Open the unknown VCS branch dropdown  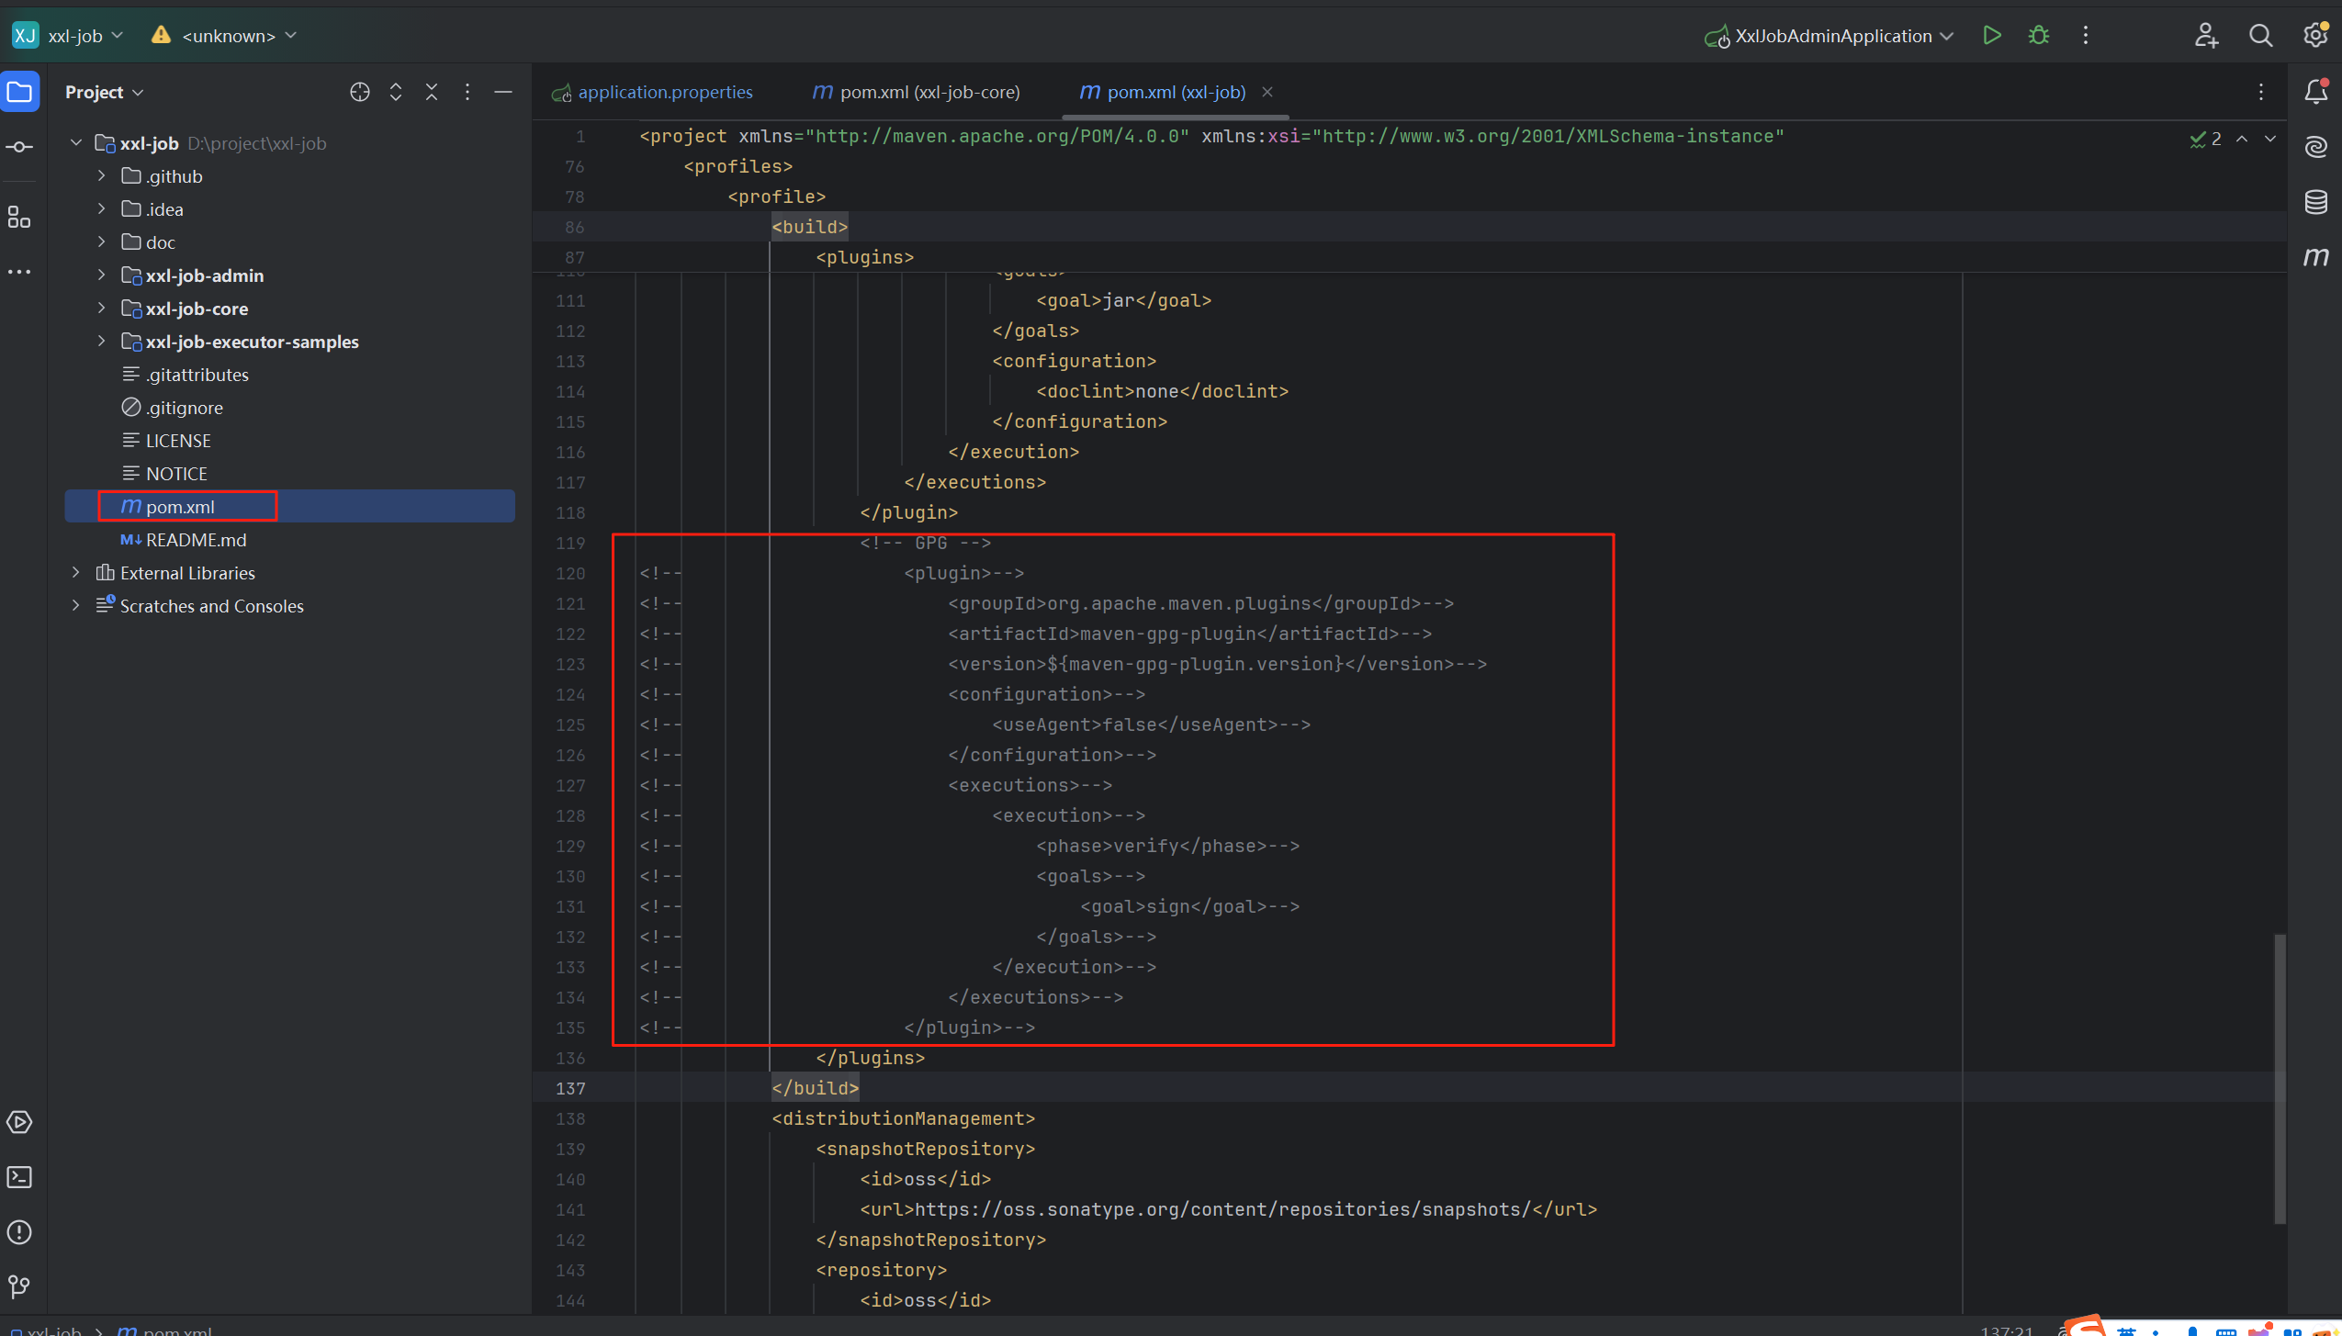pos(224,36)
